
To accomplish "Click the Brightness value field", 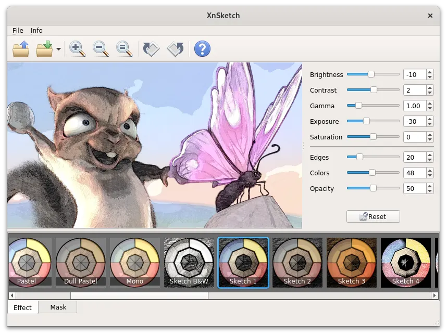I will (415, 74).
